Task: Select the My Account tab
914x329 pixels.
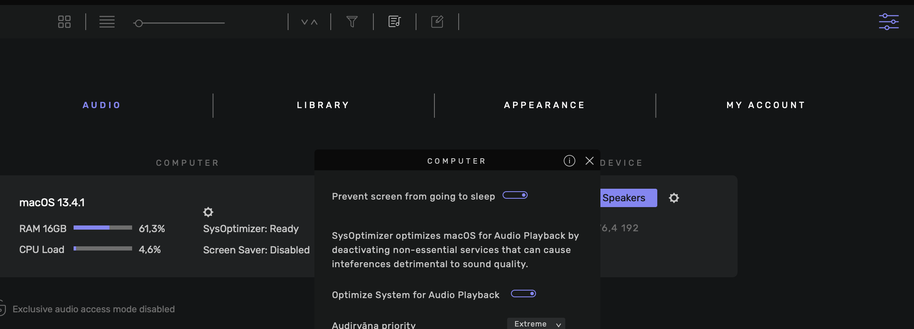Action: pyautogui.click(x=766, y=105)
